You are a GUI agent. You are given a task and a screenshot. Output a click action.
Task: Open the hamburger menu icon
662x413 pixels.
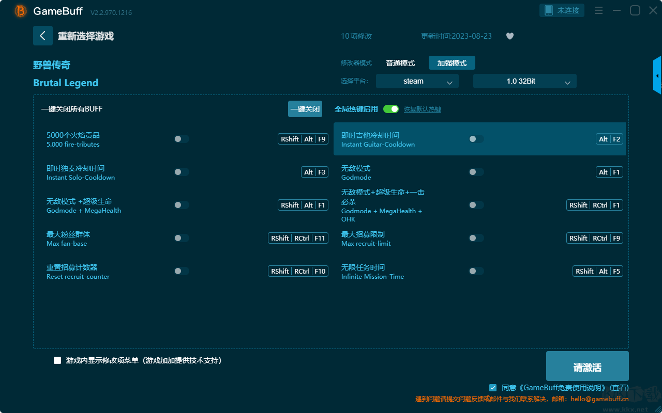(598, 10)
